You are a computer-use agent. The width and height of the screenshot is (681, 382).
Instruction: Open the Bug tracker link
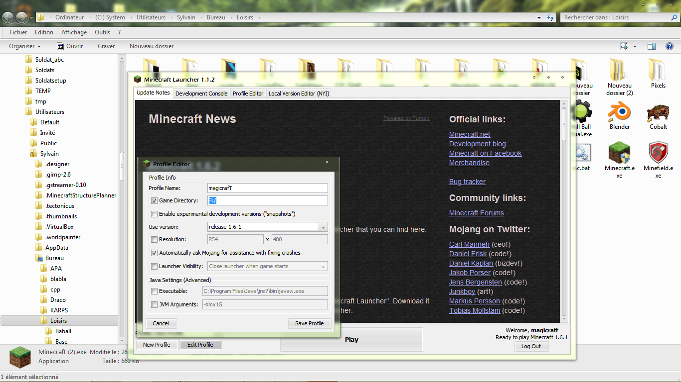tap(467, 182)
